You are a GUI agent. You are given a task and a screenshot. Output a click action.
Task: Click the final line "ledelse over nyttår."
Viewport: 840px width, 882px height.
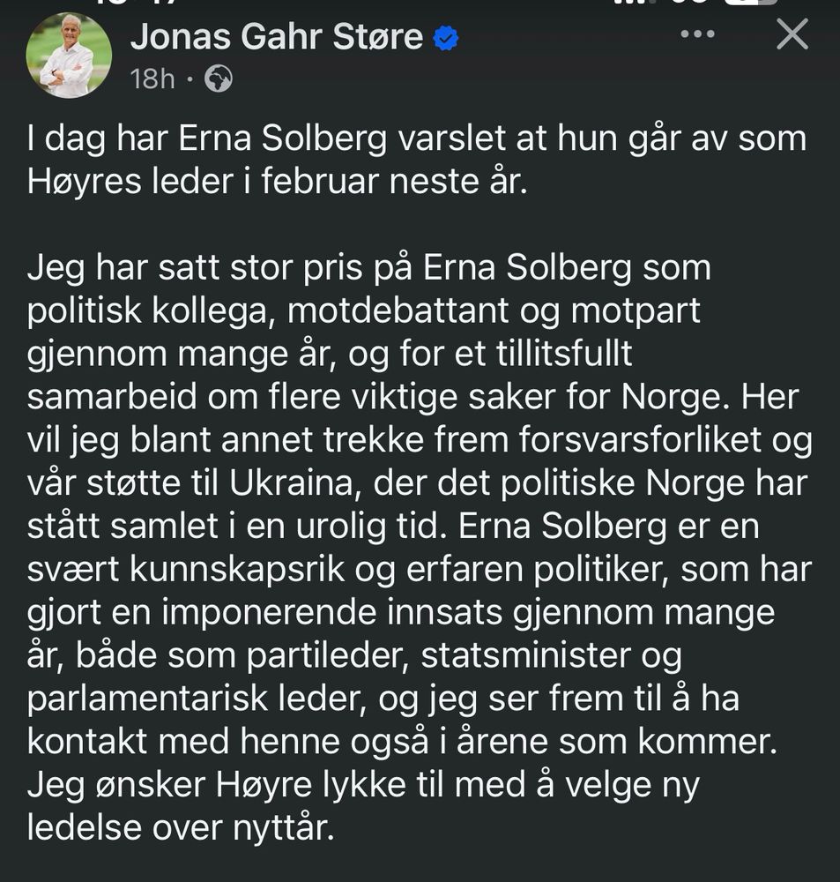181,827
